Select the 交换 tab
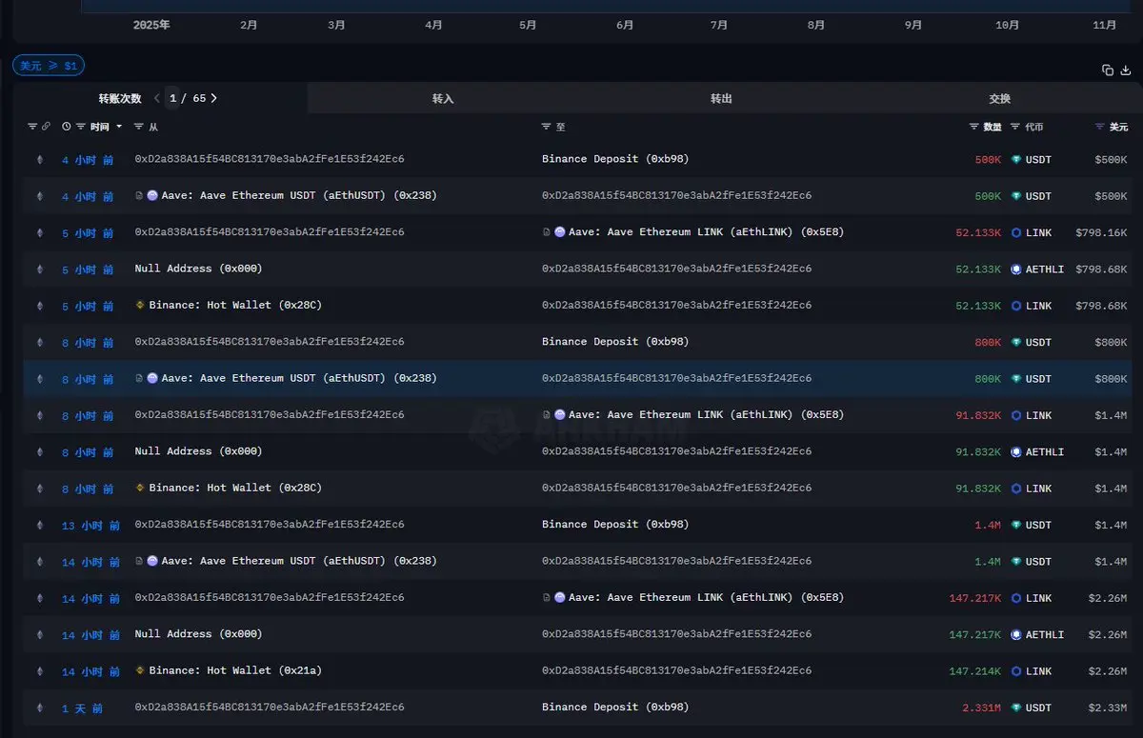 pos(999,99)
